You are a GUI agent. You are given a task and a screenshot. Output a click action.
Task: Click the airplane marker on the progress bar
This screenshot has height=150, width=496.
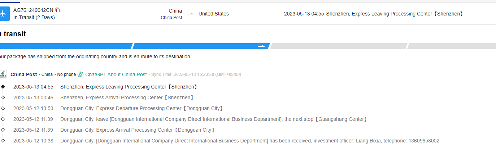pos(261,46)
